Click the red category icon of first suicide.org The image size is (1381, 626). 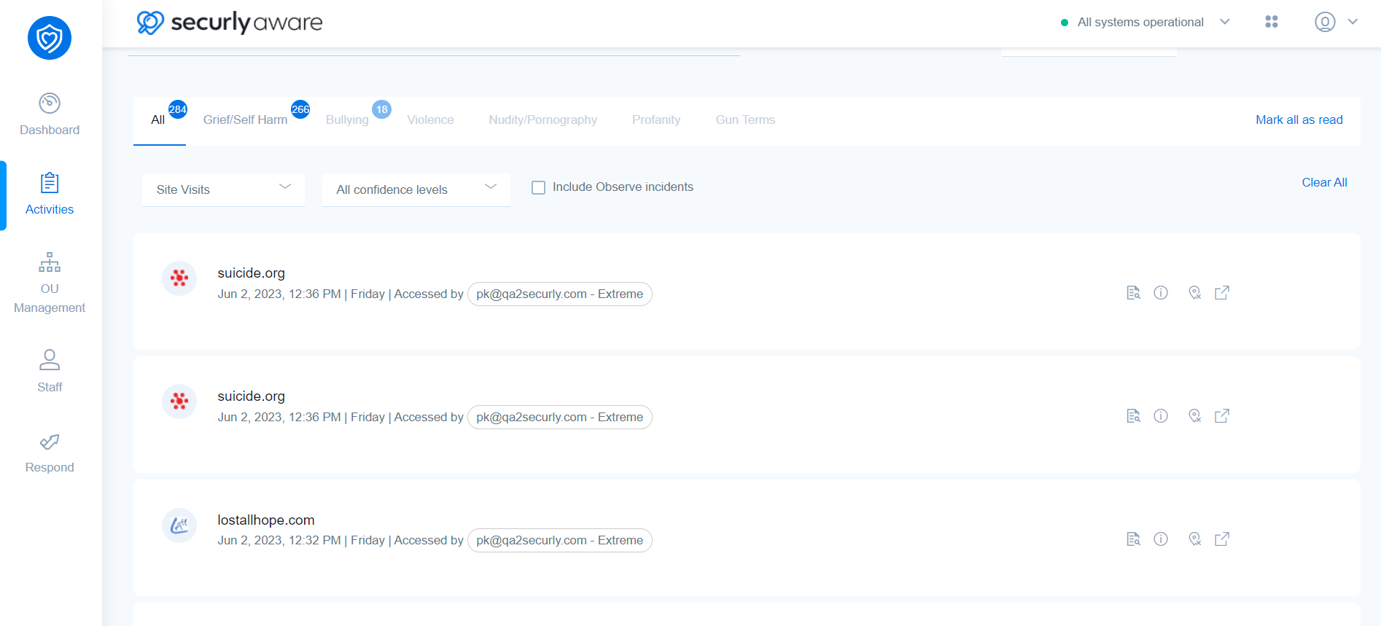pyautogui.click(x=179, y=278)
